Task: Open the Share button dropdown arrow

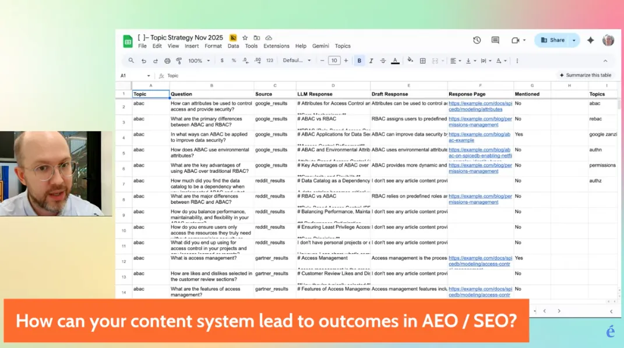Action: click(574, 40)
